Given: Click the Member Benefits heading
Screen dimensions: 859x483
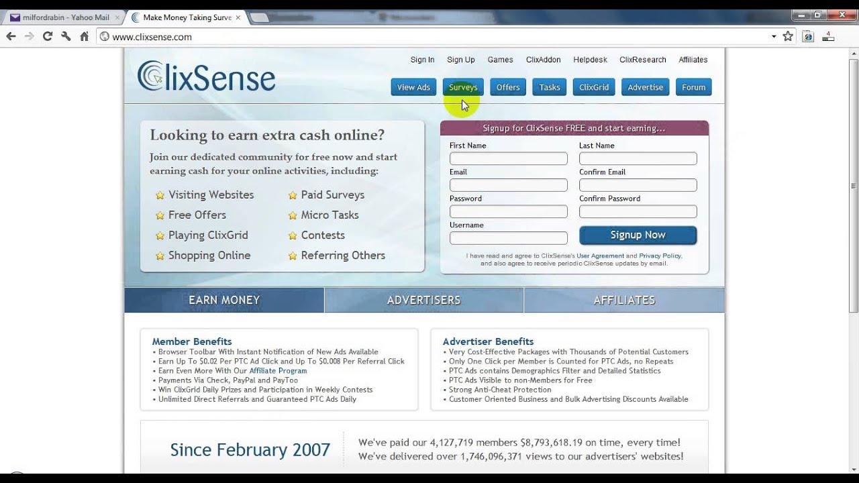Looking at the screenshot, I should (192, 341).
